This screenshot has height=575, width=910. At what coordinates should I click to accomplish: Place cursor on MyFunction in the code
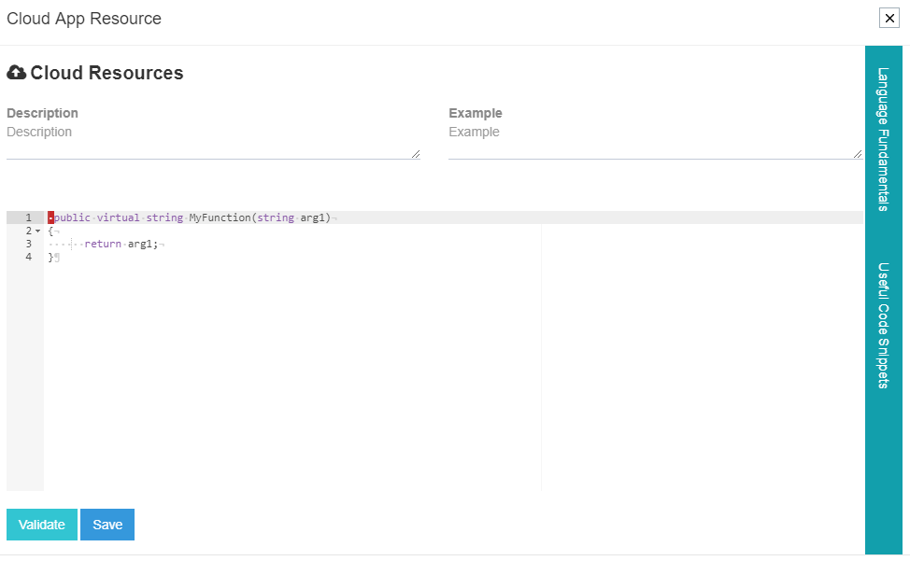coord(219,217)
